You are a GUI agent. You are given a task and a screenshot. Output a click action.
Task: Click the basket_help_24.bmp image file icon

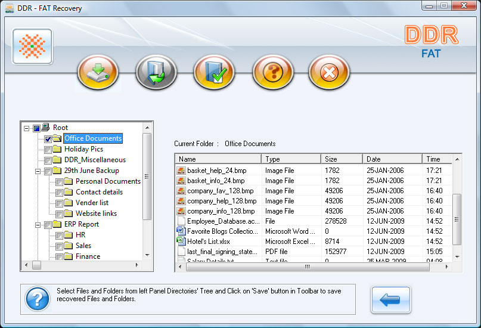181,171
